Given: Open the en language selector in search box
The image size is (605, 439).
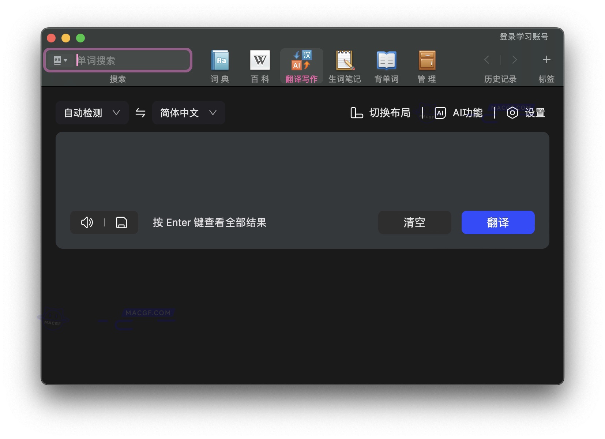Looking at the screenshot, I should 60,60.
